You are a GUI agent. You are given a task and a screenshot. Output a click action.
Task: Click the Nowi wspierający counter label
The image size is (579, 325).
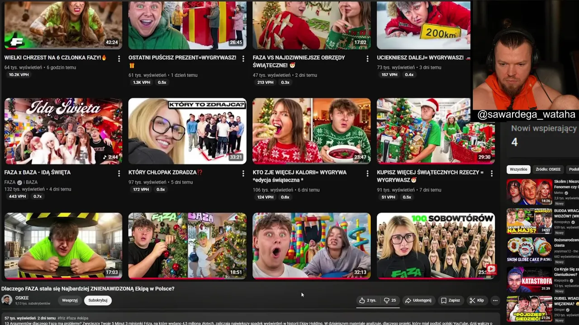click(x=544, y=128)
